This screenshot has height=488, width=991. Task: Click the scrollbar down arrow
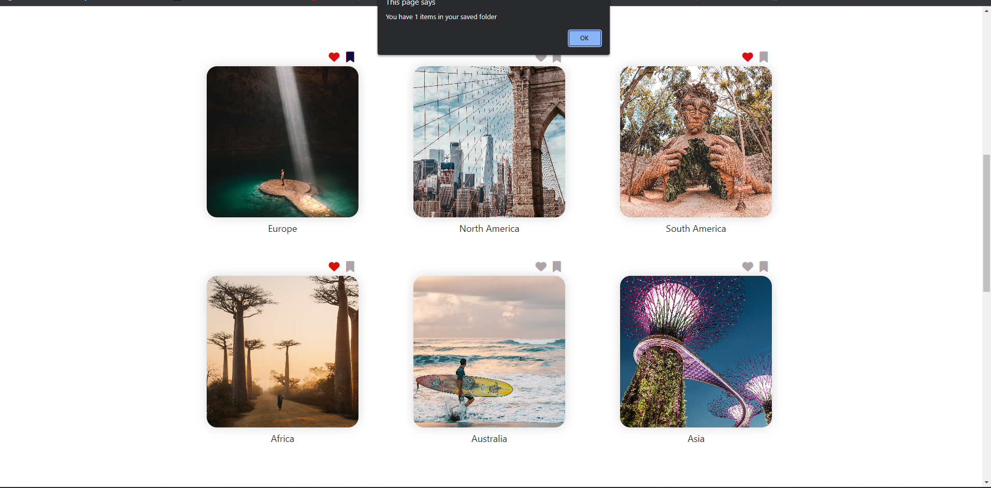[x=985, y=482]
